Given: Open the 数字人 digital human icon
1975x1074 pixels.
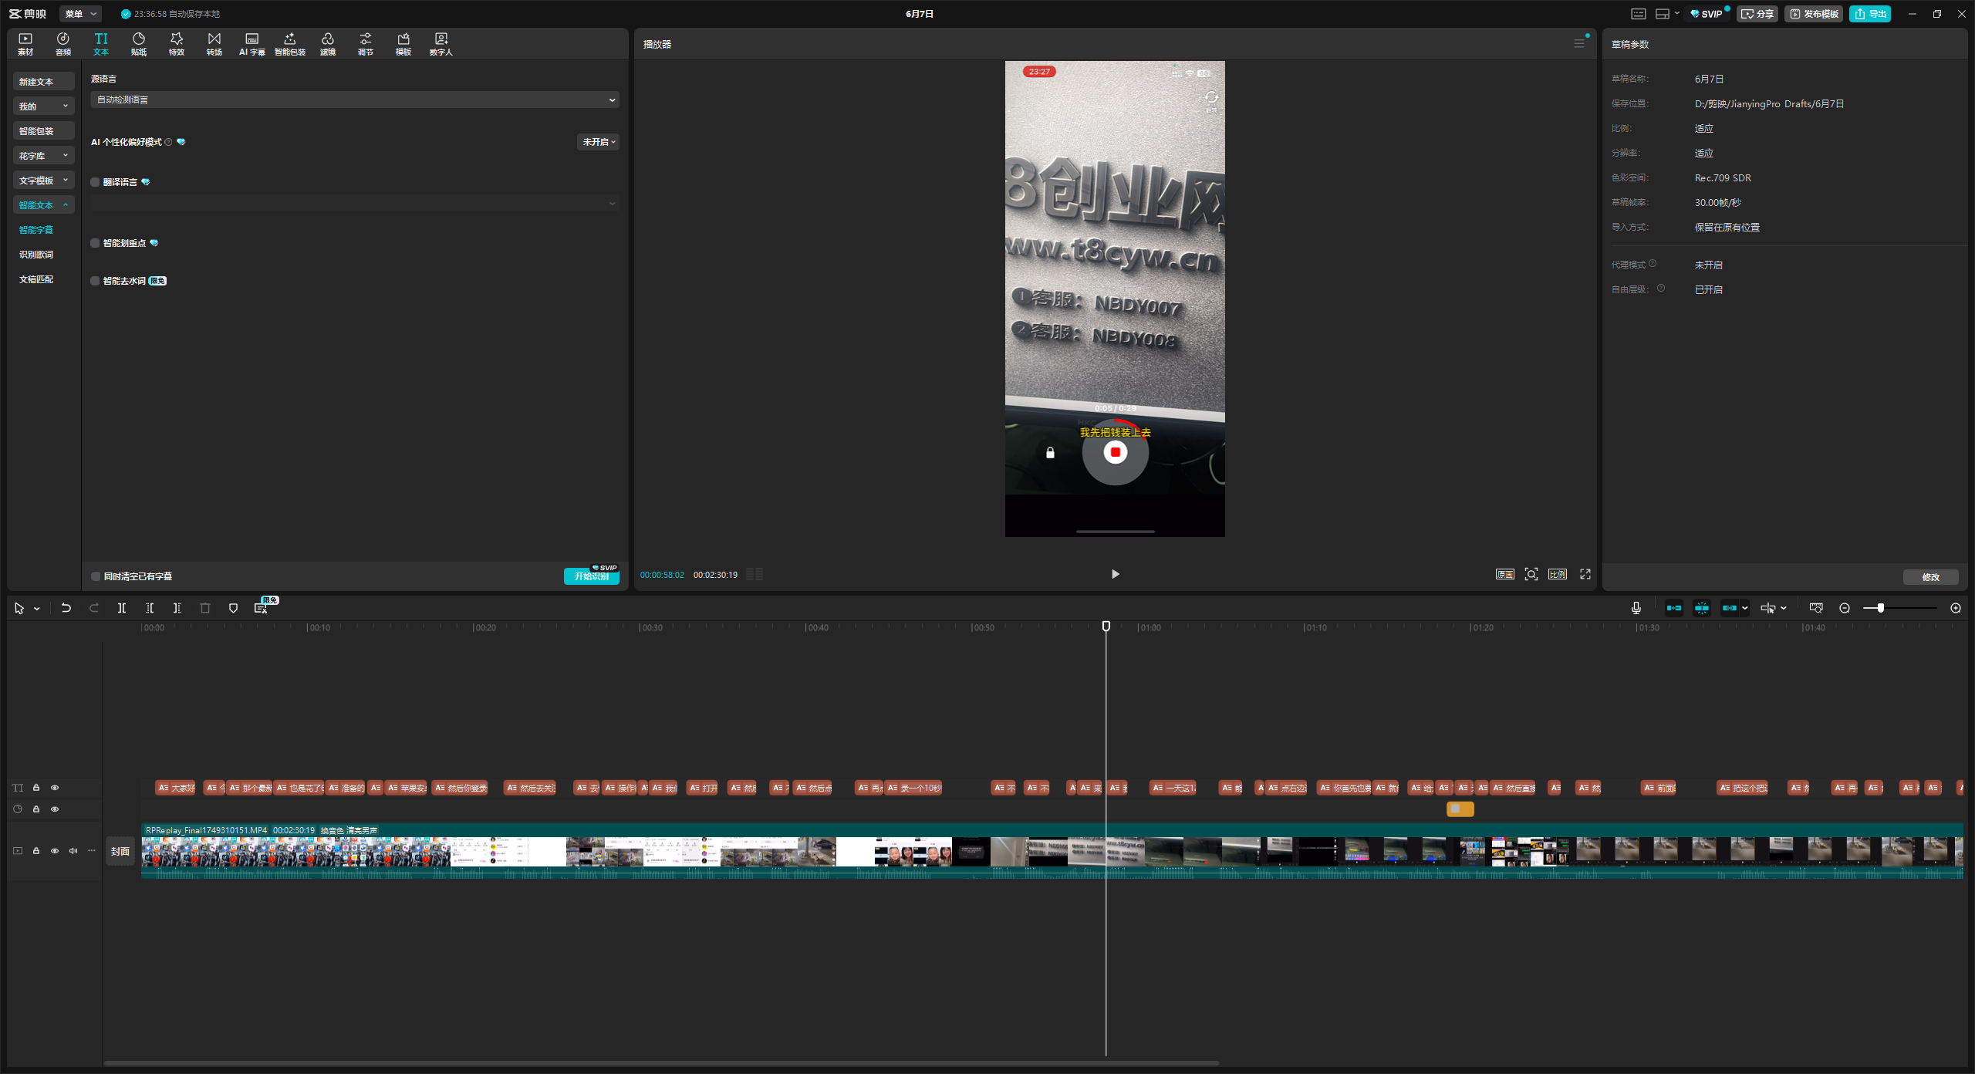Looking at the screenshot, I should pyautogui.click(x=441, y=44).
